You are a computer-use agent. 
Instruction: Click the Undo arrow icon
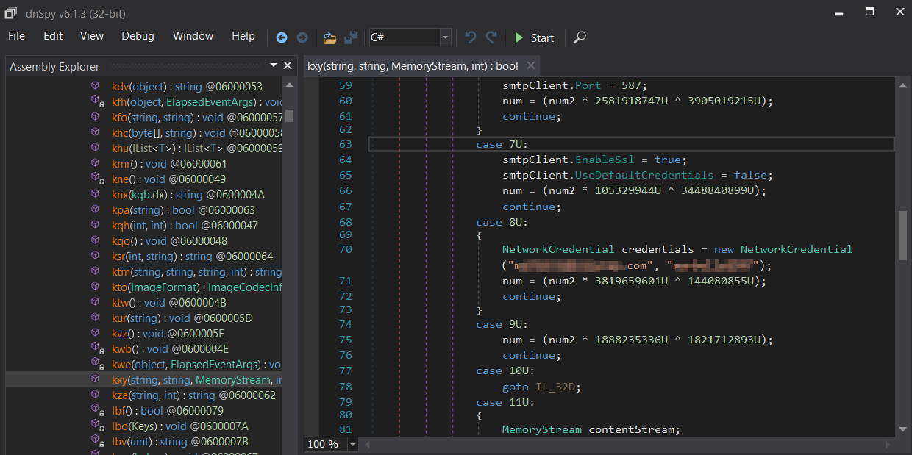(x=471, y=37)
